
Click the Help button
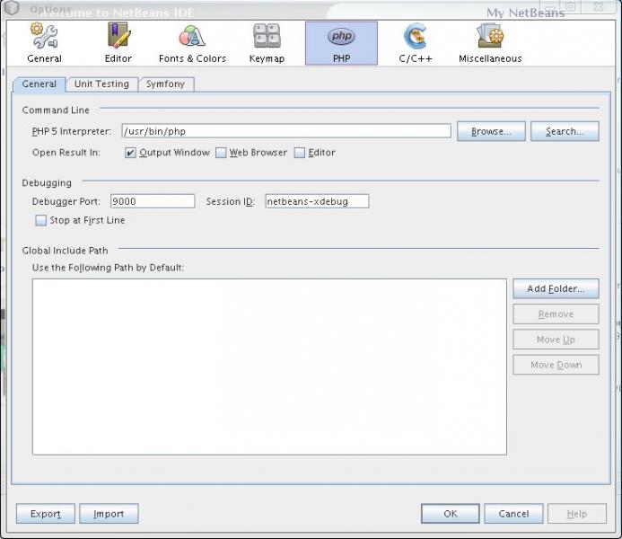coord(577,514)
